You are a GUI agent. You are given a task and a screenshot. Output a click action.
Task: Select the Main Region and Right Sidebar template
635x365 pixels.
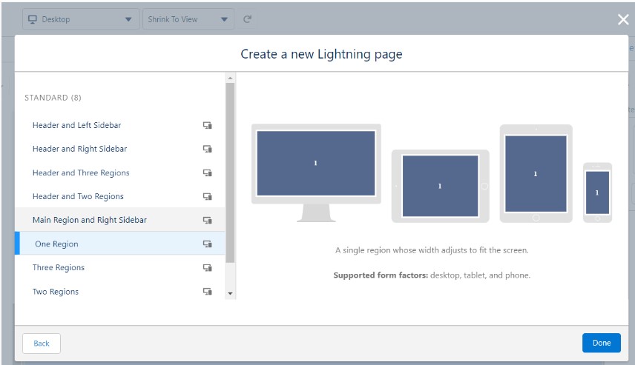[x=89, y=221]
